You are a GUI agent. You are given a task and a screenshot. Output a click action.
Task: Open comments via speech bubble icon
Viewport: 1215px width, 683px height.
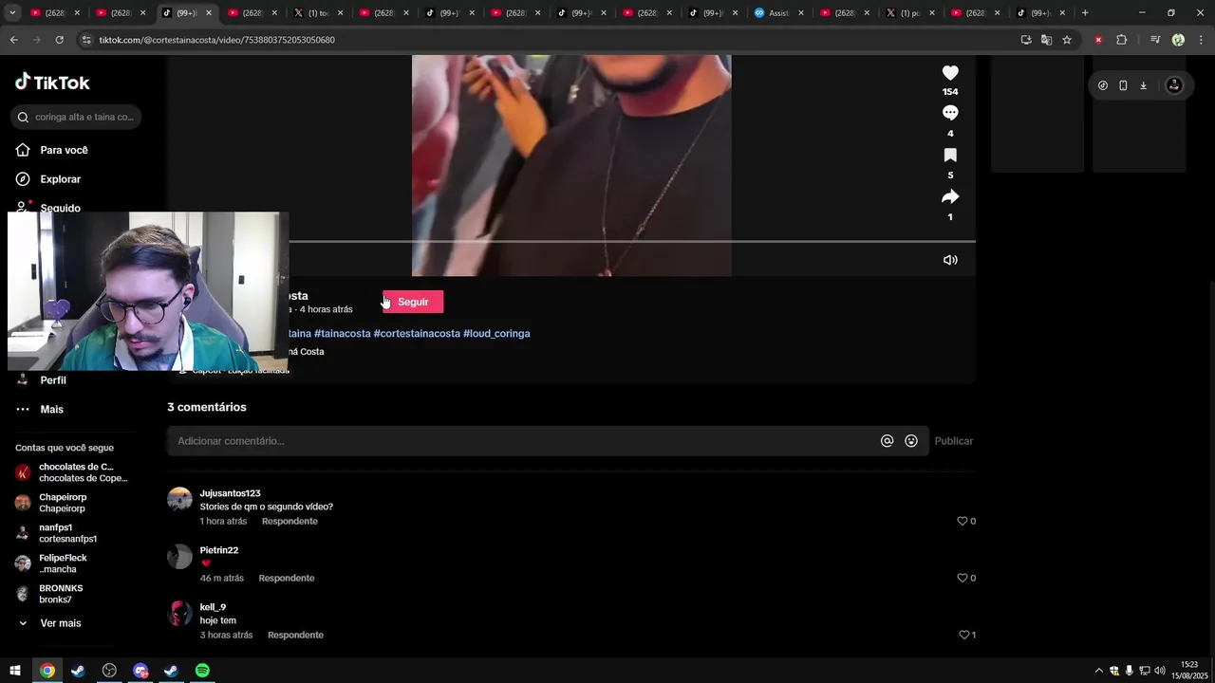coord(950,113)
